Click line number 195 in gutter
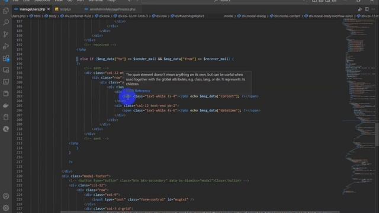 coord(20,59)
